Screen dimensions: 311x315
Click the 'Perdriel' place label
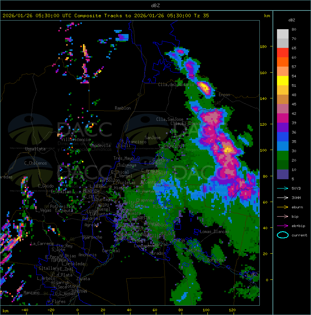91,218
